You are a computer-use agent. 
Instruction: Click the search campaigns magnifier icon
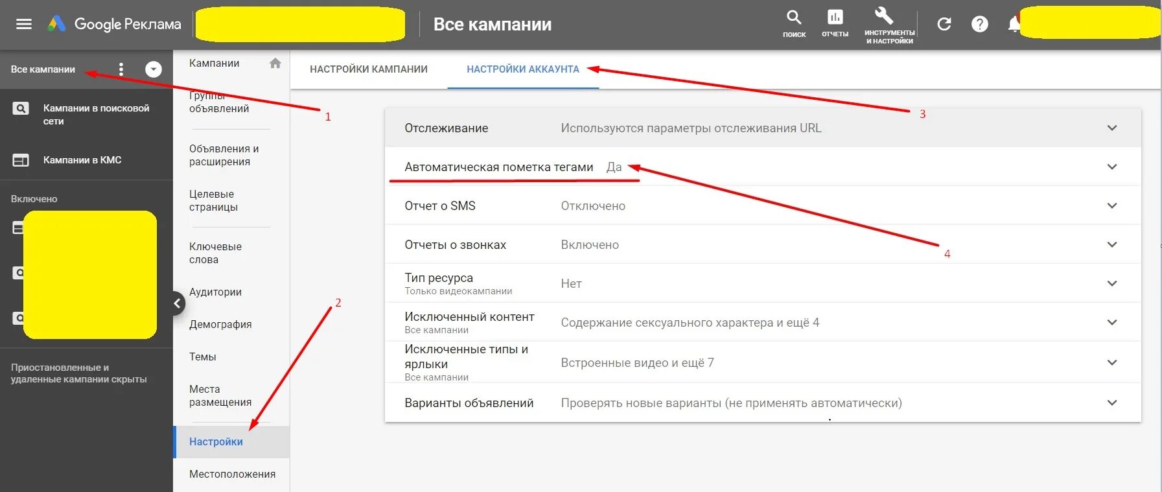point(21,108)
